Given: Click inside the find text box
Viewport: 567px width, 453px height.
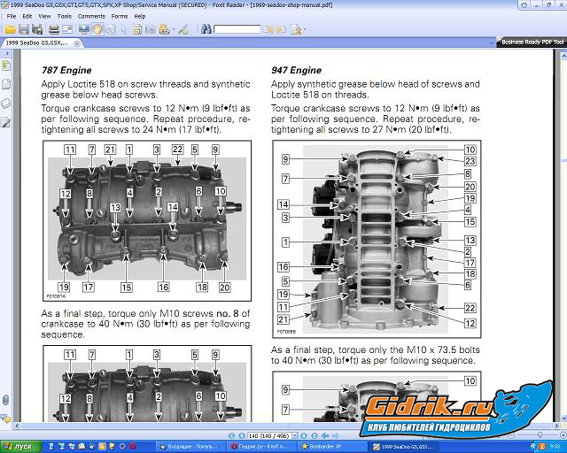Looking at the screenshot, I should pos(237,29).
